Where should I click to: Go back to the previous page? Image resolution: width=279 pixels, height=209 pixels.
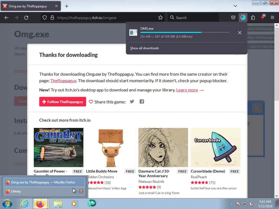7,18
